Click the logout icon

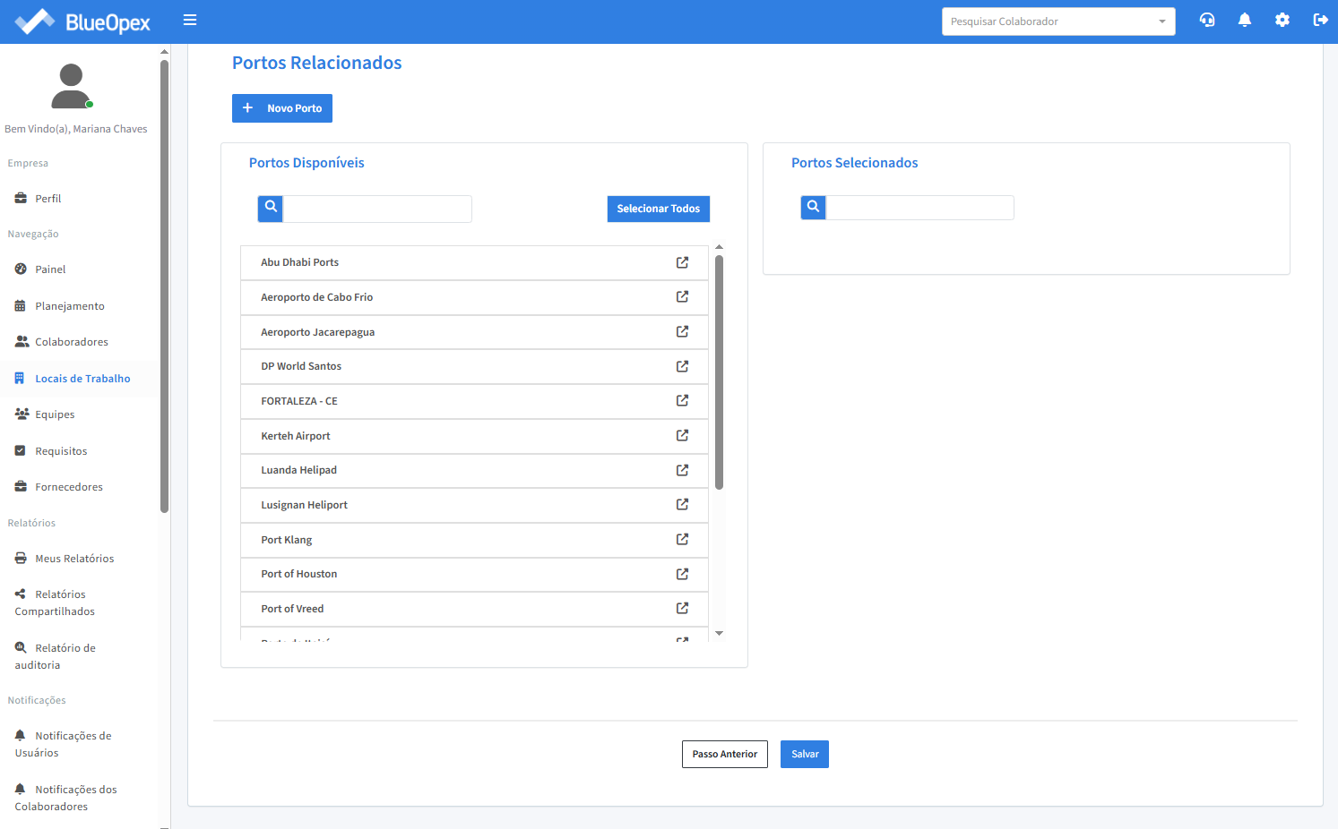pyautogui.click(x=1320, y=20)
